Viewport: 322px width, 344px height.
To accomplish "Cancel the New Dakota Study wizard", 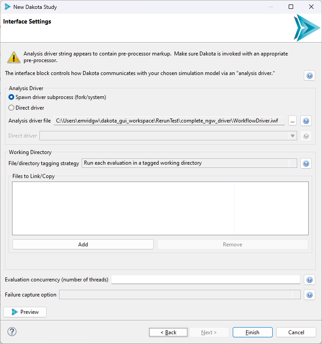I will point(296,332).
